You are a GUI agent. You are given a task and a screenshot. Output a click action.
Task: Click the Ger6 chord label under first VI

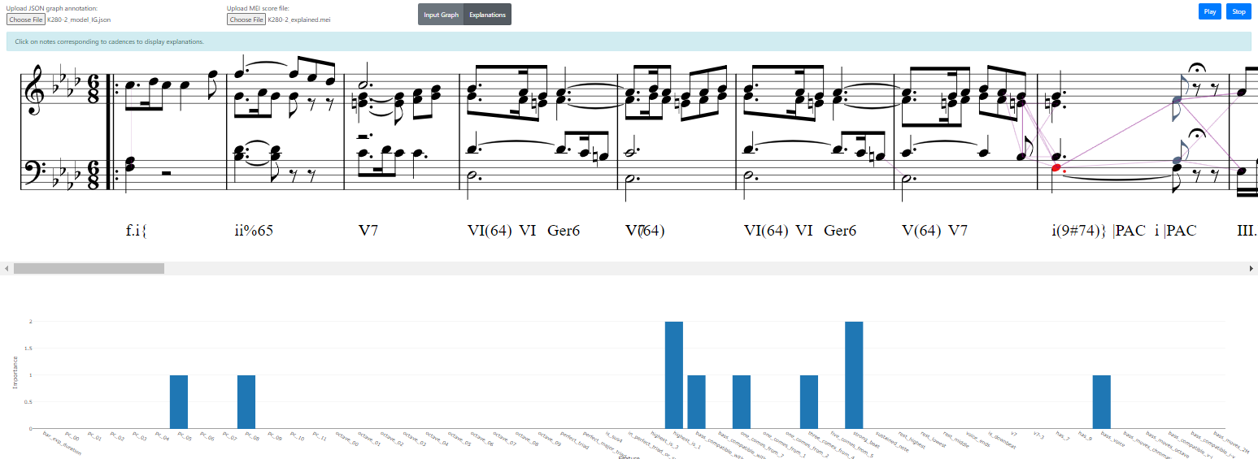point(564,231)
